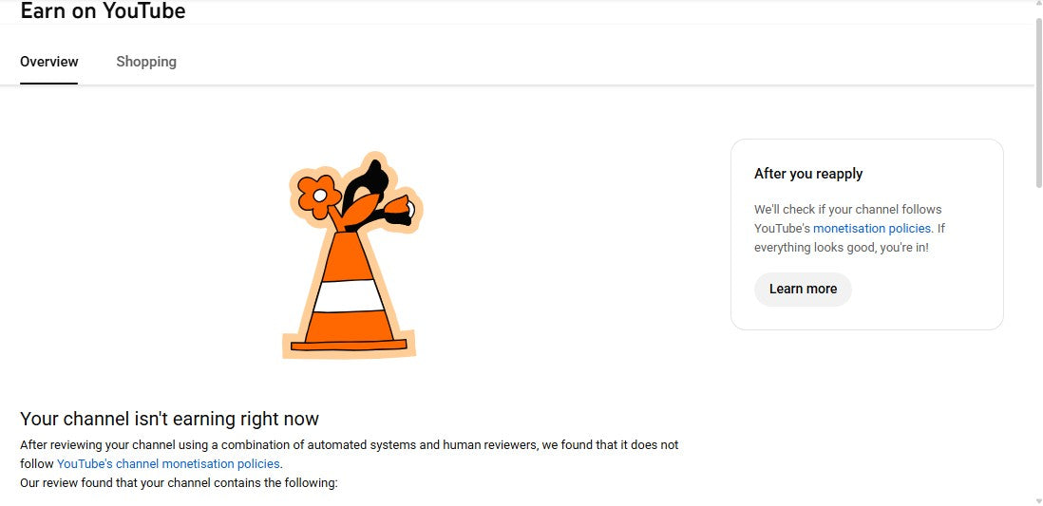The image size is (1043, 506).
Task: Click the "Our review found" text line
Action: click(179, 483)
